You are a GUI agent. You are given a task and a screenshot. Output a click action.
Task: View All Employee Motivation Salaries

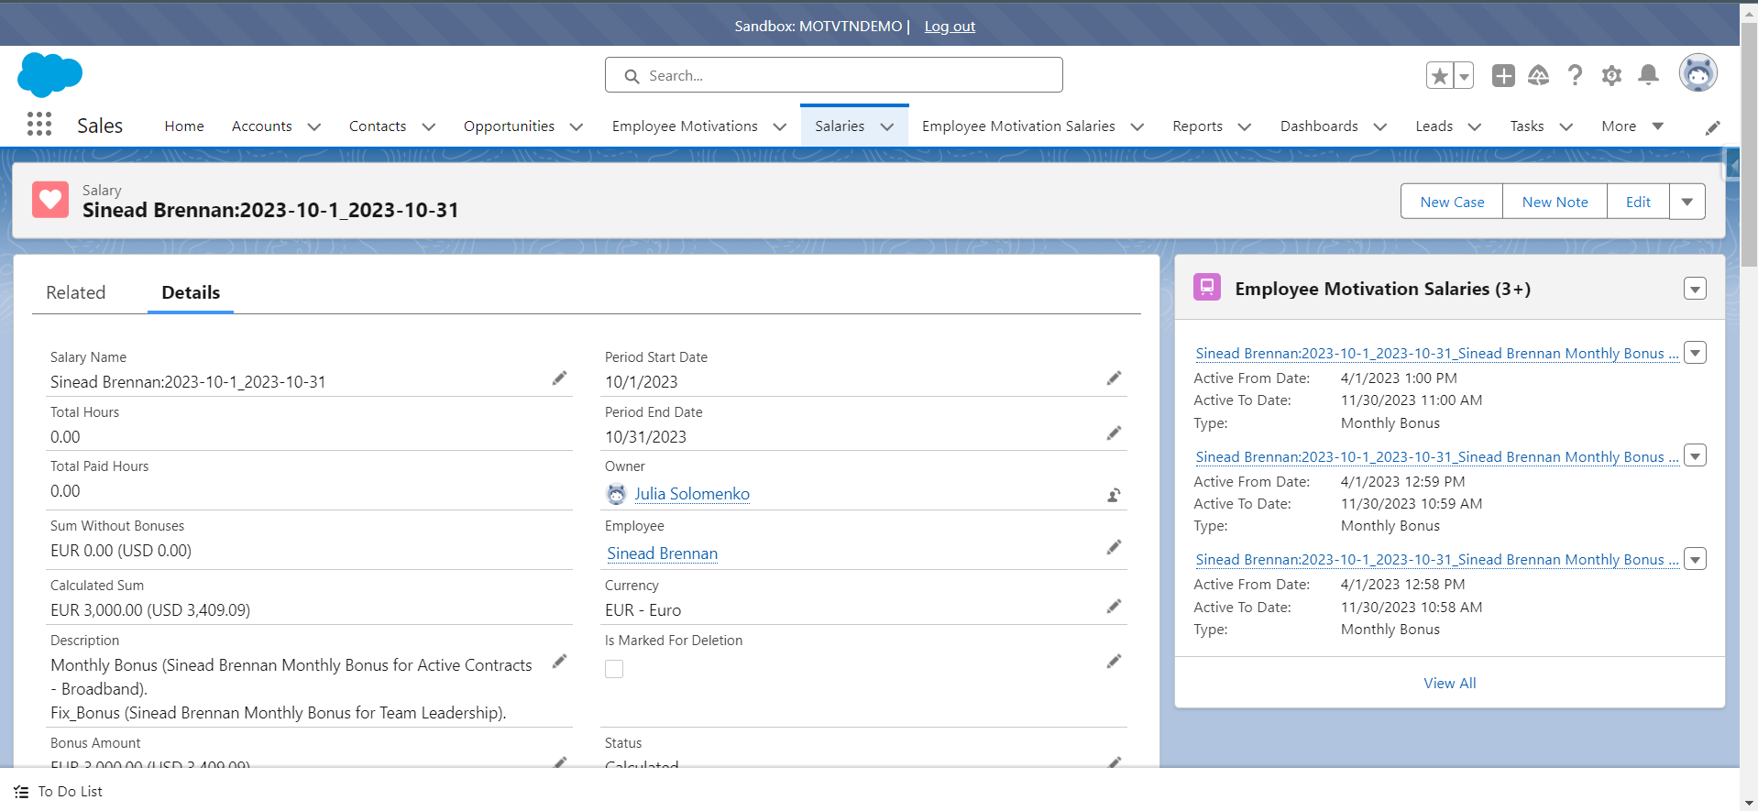pyautogui.click(x=1449, y=684)
